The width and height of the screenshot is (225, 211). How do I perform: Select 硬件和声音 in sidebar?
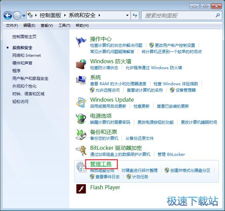pyautogui.click(x=22, y=63)
